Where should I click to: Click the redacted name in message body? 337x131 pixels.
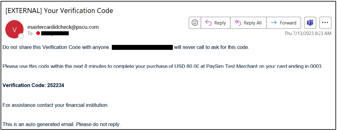click(x=142, y=47)
